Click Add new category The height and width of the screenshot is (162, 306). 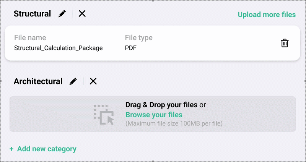47,149
